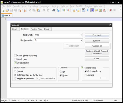Screen dimensions: 123x103
Task: Click Replace All in All Opened Documents
Action: (97, 52)
